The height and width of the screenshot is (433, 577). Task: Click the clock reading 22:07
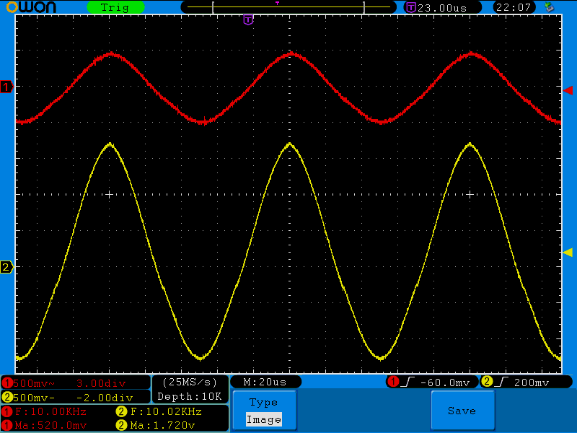[x=514, y=7]
